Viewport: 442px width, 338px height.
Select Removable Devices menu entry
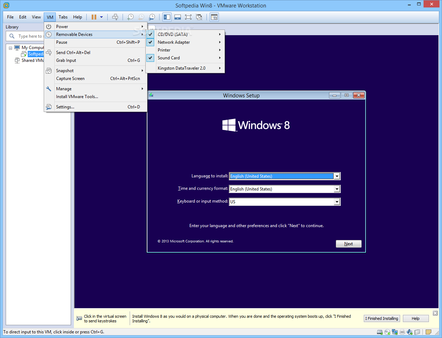(x=95, y=34)
